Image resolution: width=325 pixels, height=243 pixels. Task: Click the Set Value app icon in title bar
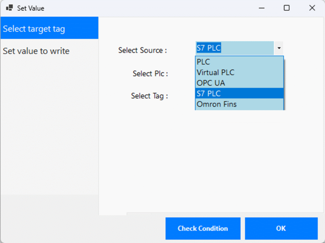coord(9,8)
